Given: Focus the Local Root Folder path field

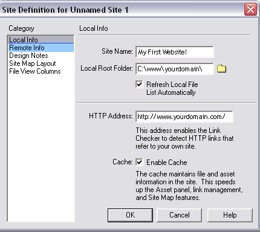Looking at the screenshot, I should (x=175, y=69).
